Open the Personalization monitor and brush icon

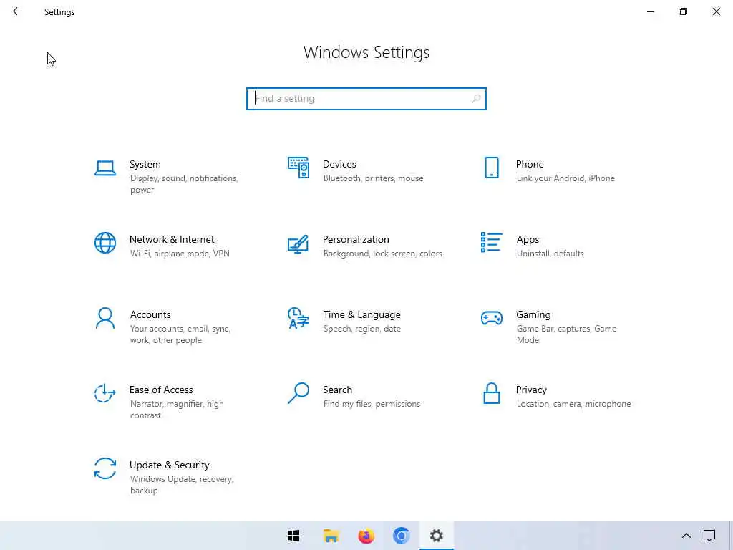[298, 243]
